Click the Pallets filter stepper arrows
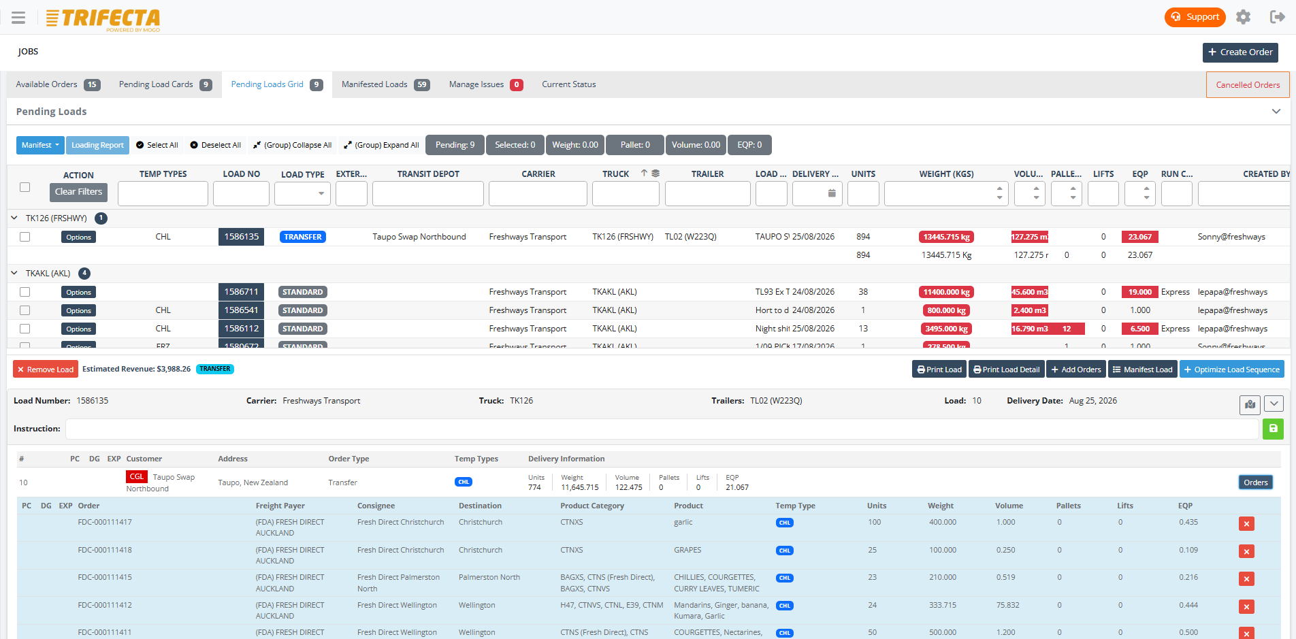The height and width of the screenshot is (639, 1296). click(1073, 193)
